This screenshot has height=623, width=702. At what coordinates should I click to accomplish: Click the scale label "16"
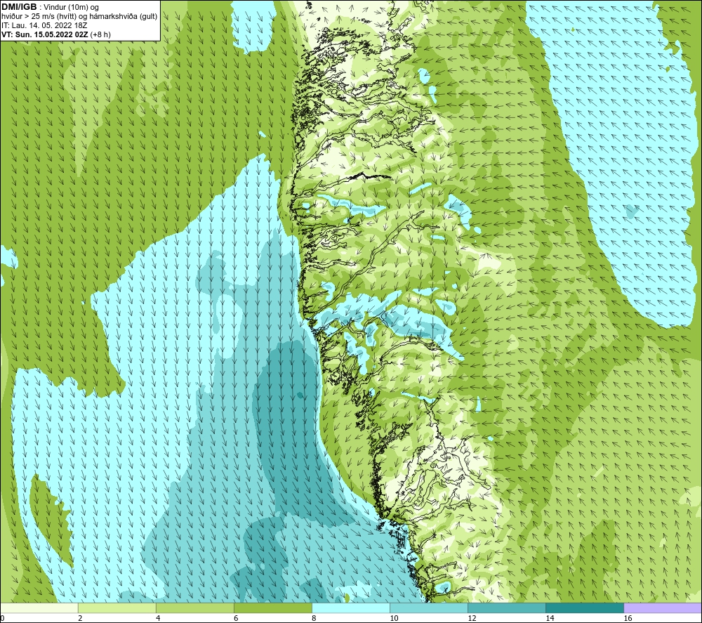[628, 618]
